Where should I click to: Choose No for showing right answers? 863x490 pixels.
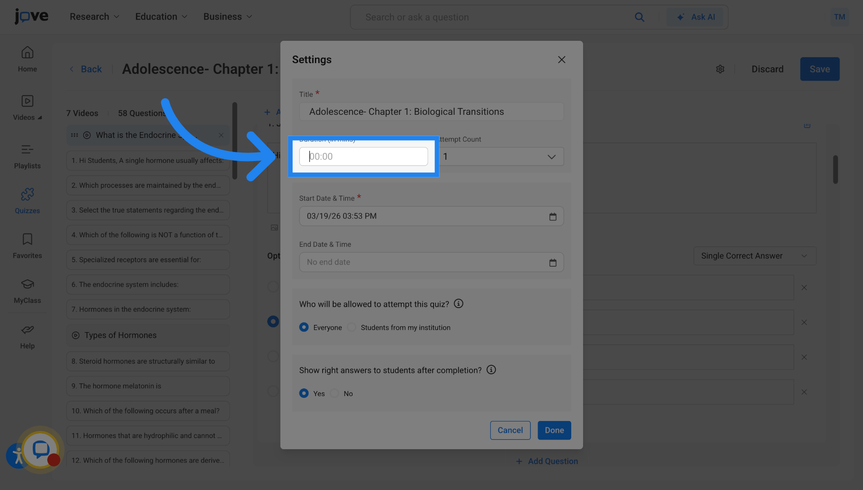pos(335,393)
